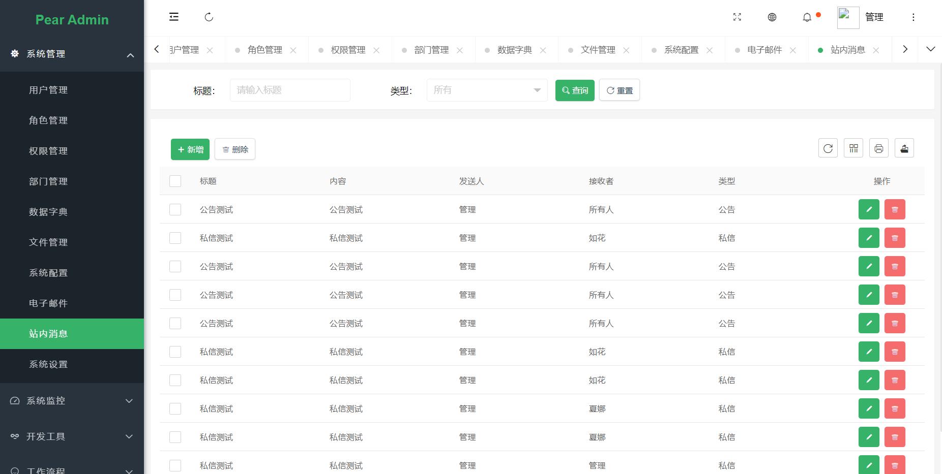The image size is (942, 474).
Task: Click the green 查询 search button
Action: [575, 90]
